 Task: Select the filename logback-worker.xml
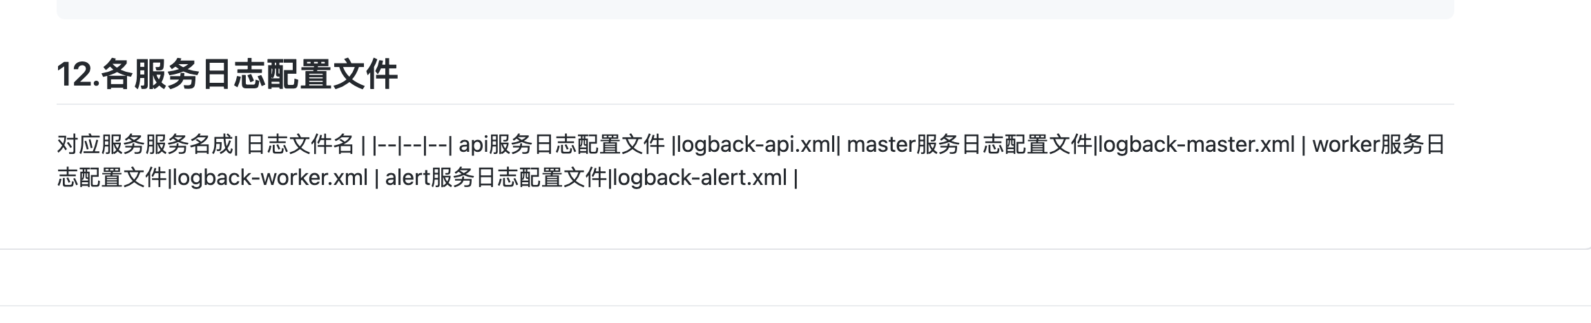(x=270, y=178)
